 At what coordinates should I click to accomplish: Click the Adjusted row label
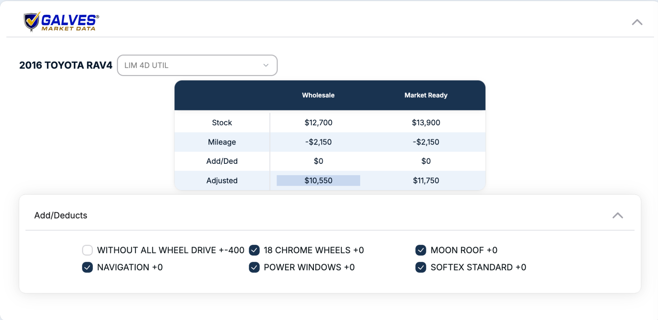pos(222,181)
